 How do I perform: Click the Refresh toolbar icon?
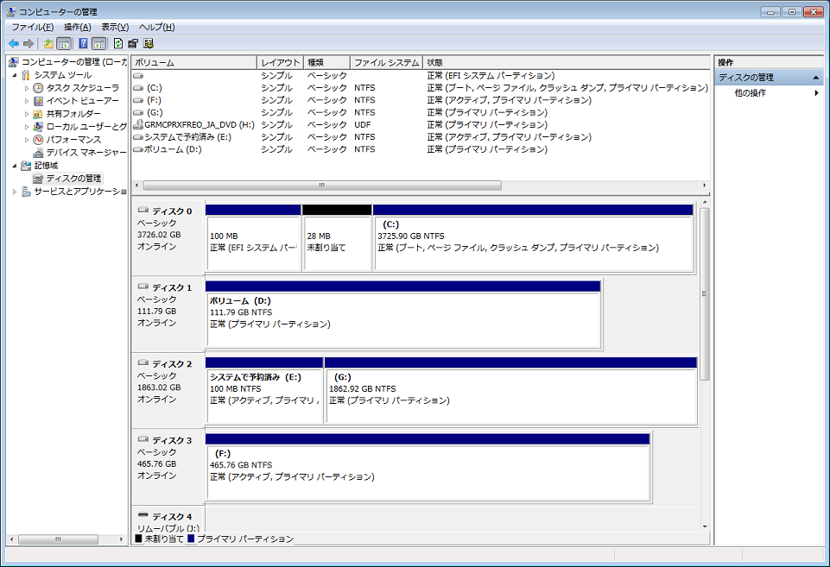tap(118, 43)
